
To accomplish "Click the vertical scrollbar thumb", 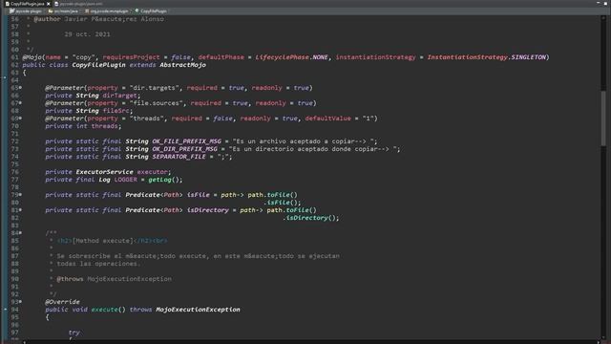I will [603, 118].
